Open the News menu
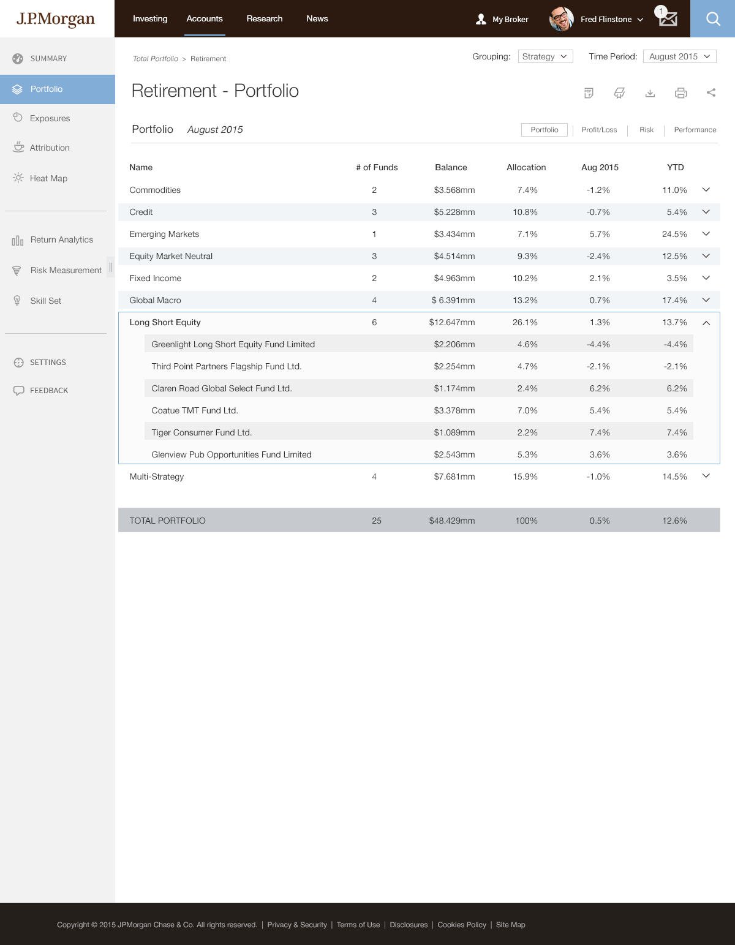This screenshot has height=945, width=735. coord(317,18)
